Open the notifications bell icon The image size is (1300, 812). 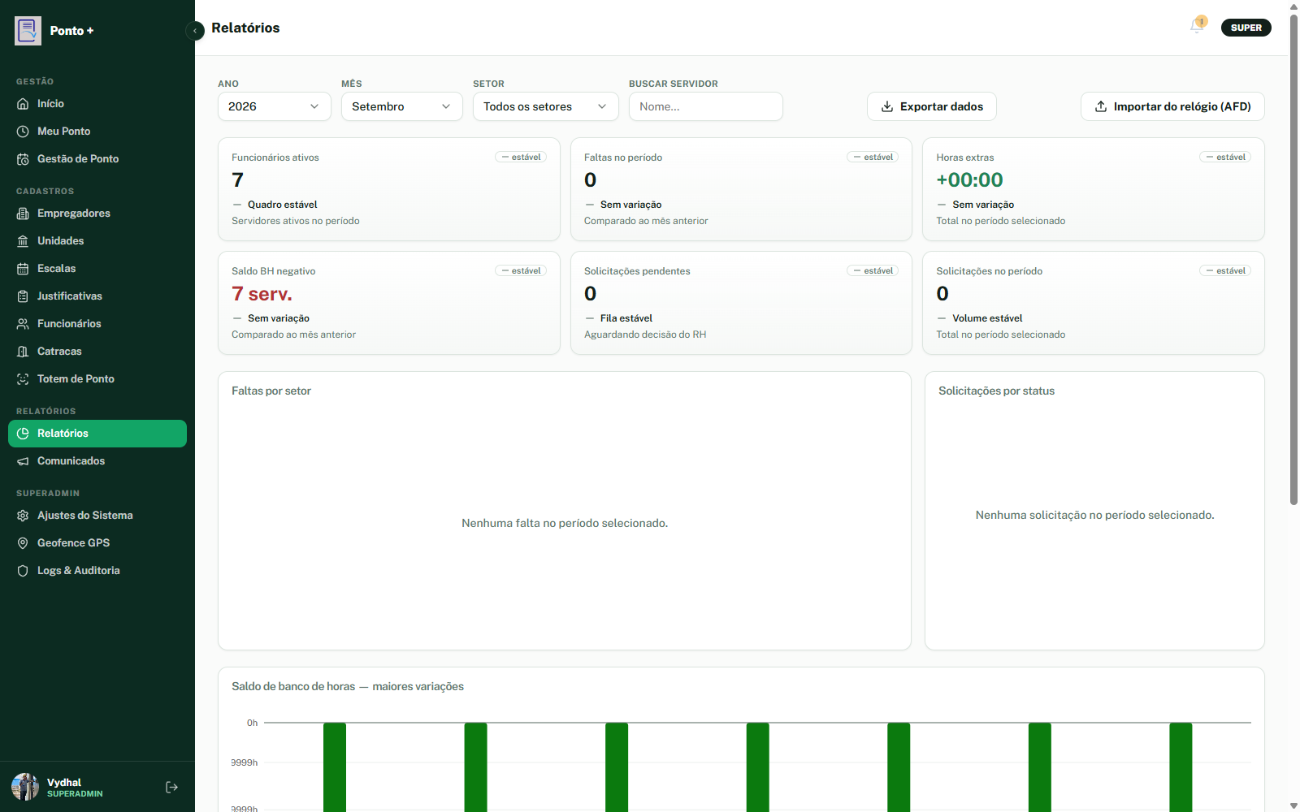click(x=1197, y=26)
